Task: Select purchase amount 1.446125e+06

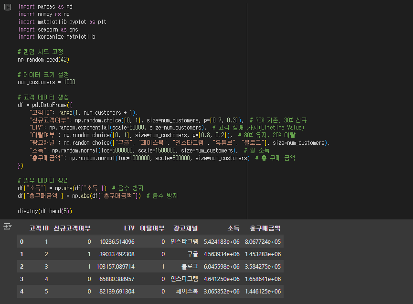Action: 263,291
